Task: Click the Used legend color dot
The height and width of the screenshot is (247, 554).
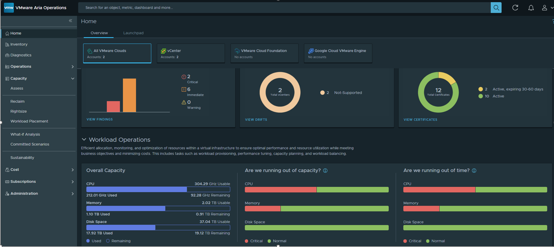Action: (x=88, y=241)
